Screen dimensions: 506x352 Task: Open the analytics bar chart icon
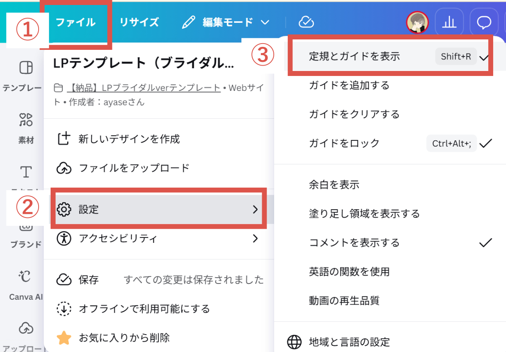tap(449, 22)
